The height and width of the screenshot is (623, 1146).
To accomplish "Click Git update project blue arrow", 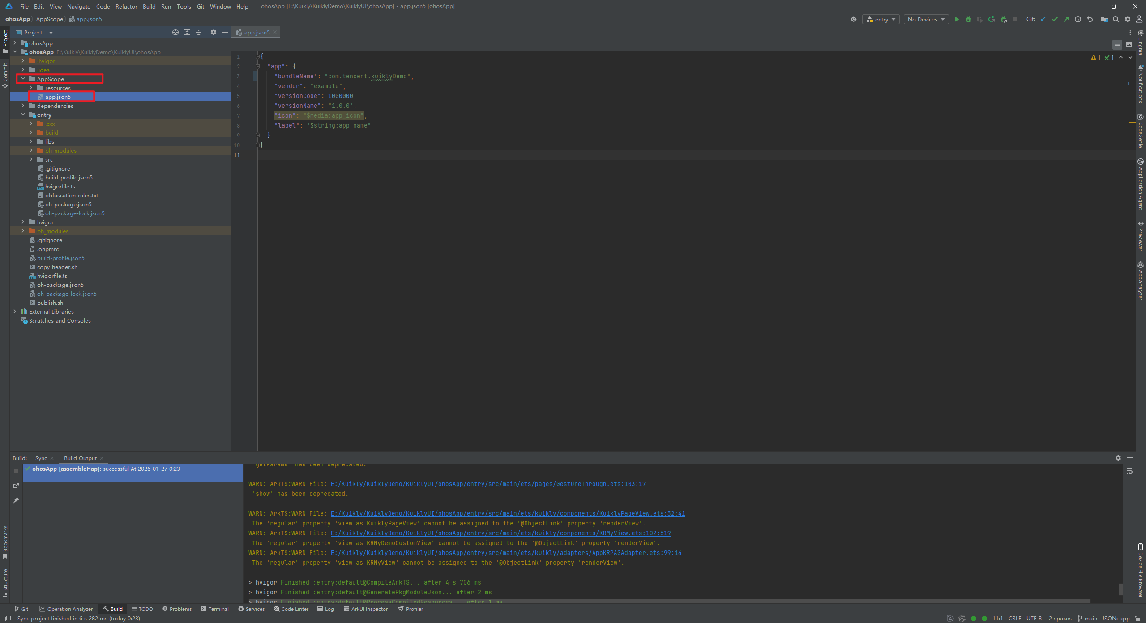I will (x=1043, y=19).
